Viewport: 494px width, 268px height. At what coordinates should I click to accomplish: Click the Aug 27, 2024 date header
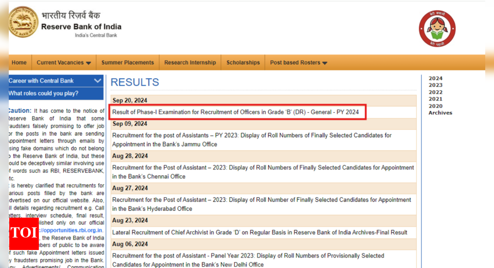(x=130, y=188)
